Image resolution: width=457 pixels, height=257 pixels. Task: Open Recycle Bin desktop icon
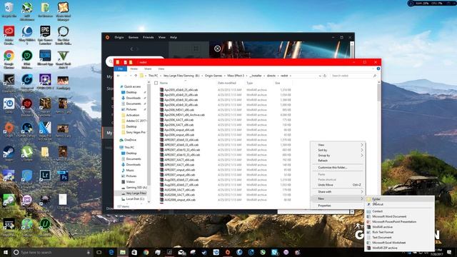click(9, 9)
